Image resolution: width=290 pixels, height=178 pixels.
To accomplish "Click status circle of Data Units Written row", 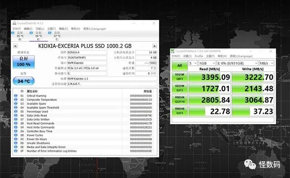I will tap(16, 120).
